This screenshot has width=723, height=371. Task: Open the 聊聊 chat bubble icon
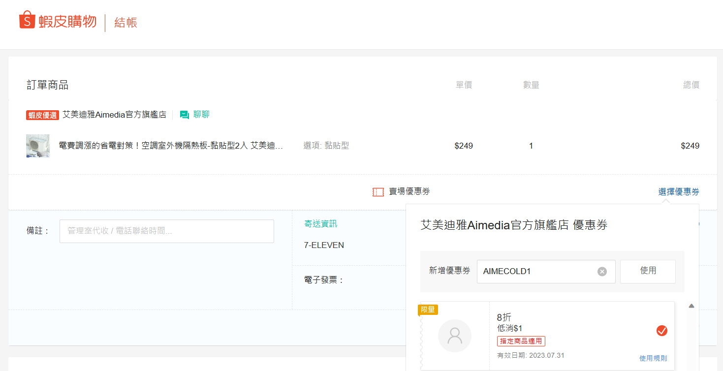click(185, 115)
